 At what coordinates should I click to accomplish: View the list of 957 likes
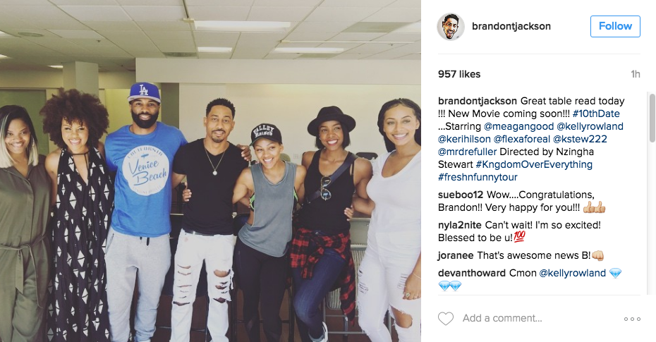point(459,75)
